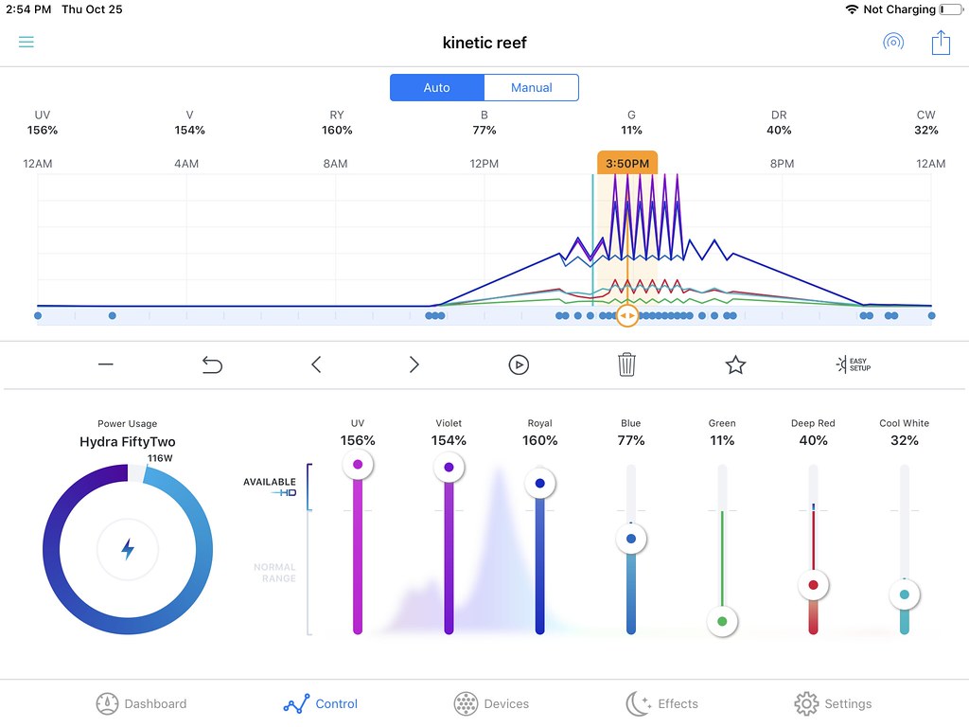Tap the broadcast signal icon

click(893, 42)
